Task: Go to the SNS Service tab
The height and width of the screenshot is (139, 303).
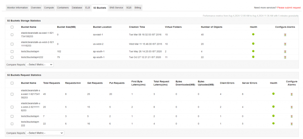Action: tap(116, 7)
